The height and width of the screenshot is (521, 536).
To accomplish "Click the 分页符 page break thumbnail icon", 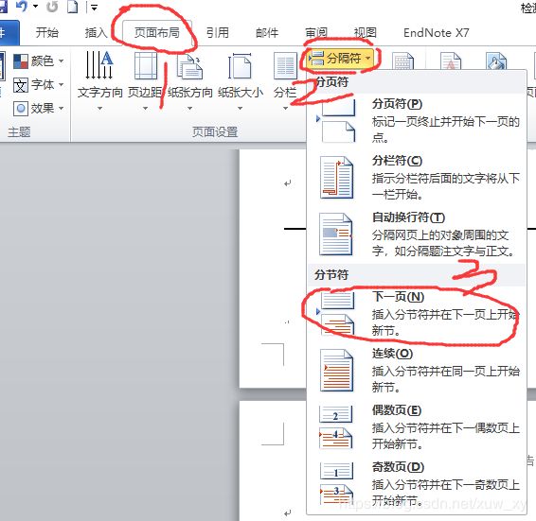I will (x=337, y=121).
